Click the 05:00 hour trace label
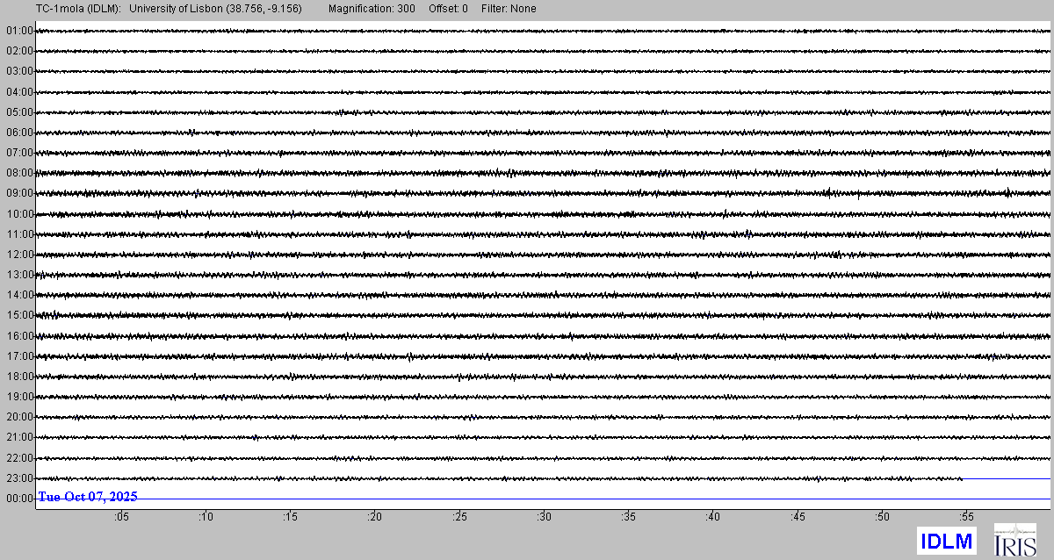This screenshot has width=1054, height=560. tap(18, 112)
